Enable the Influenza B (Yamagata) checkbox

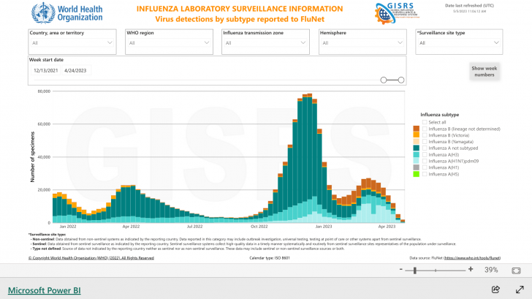425,141
